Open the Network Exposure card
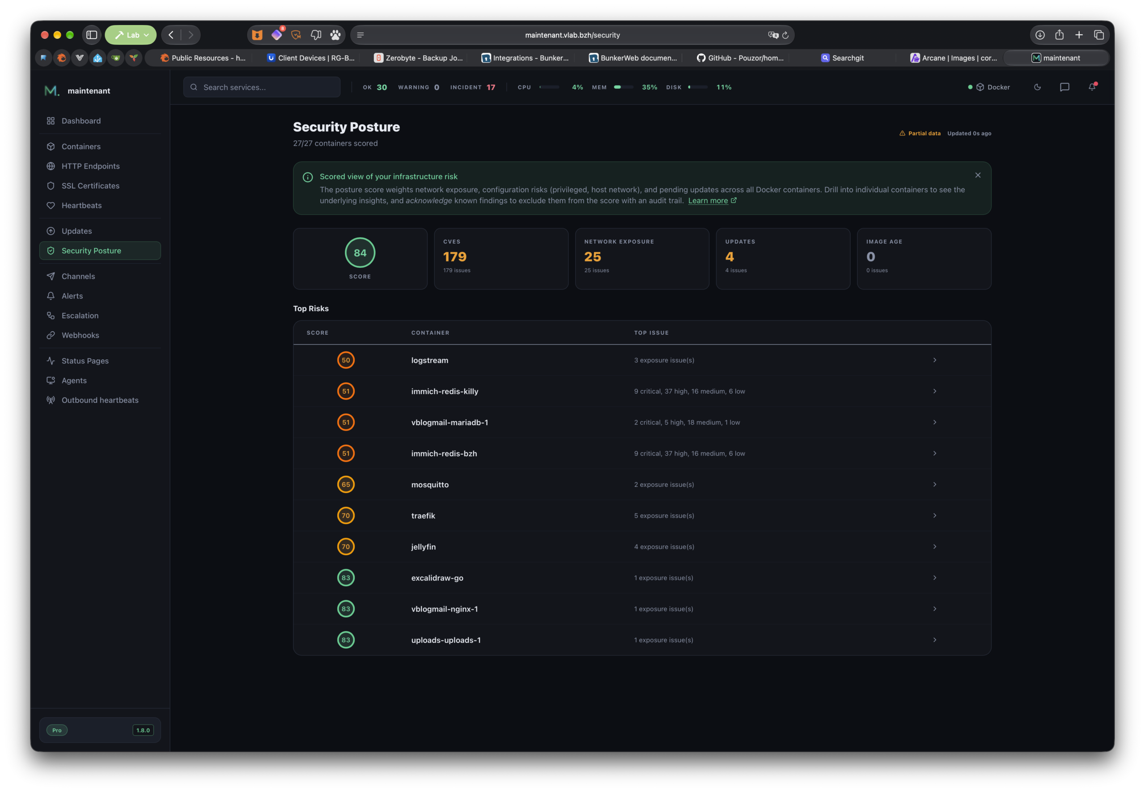Image resolution: width=1145 pixels, height=792 pixels. point(642,258)
